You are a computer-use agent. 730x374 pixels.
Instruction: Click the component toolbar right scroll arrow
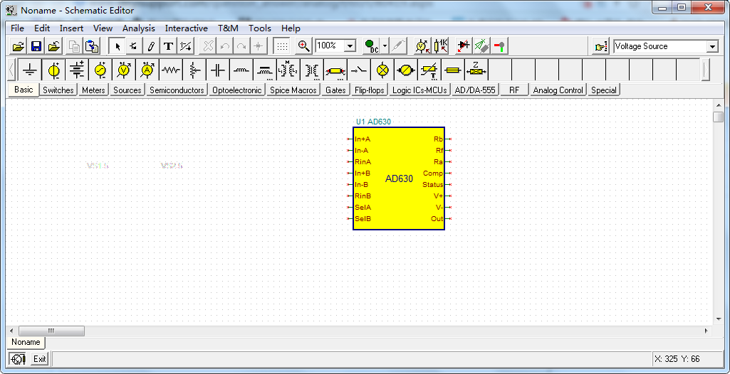tap(706, 70)
